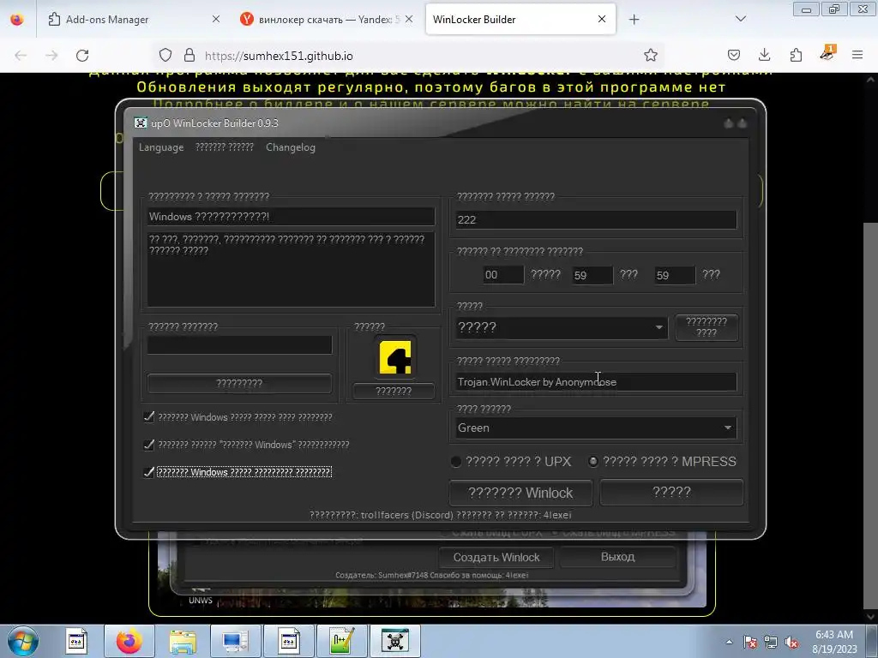Screen dimensions: 878x658
Task: Select the UPX compression radio button
Action: (x=456, y=462)
